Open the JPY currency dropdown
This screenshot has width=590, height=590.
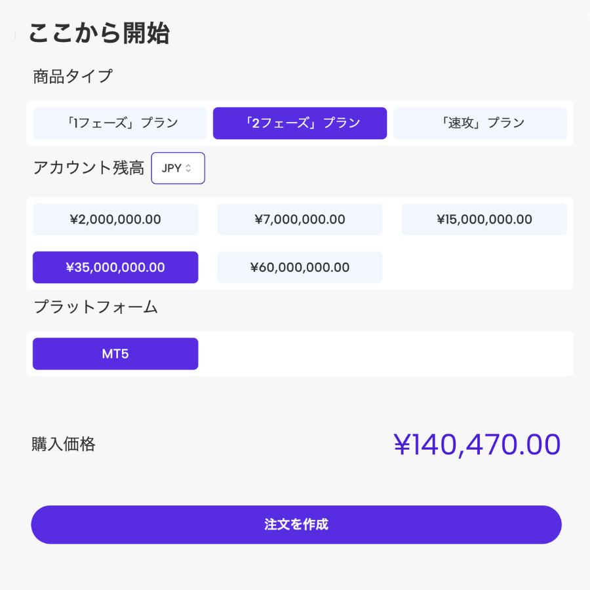(178, 168)
